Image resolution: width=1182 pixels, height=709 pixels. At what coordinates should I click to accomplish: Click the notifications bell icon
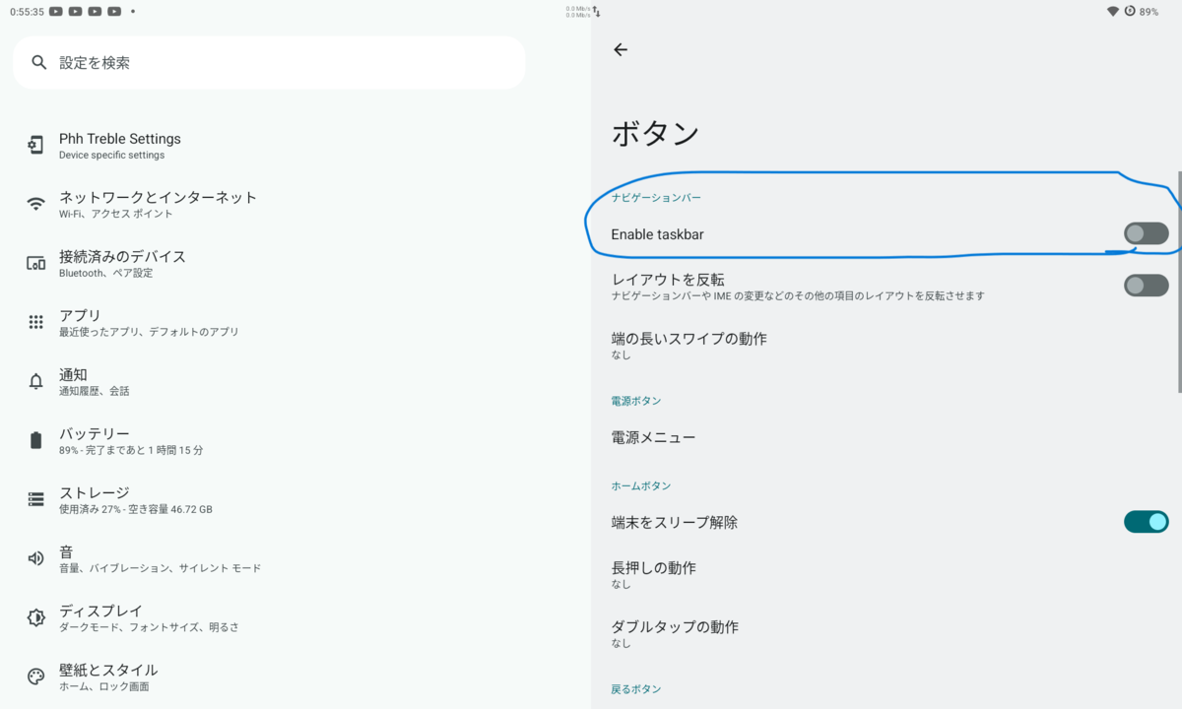36,382
